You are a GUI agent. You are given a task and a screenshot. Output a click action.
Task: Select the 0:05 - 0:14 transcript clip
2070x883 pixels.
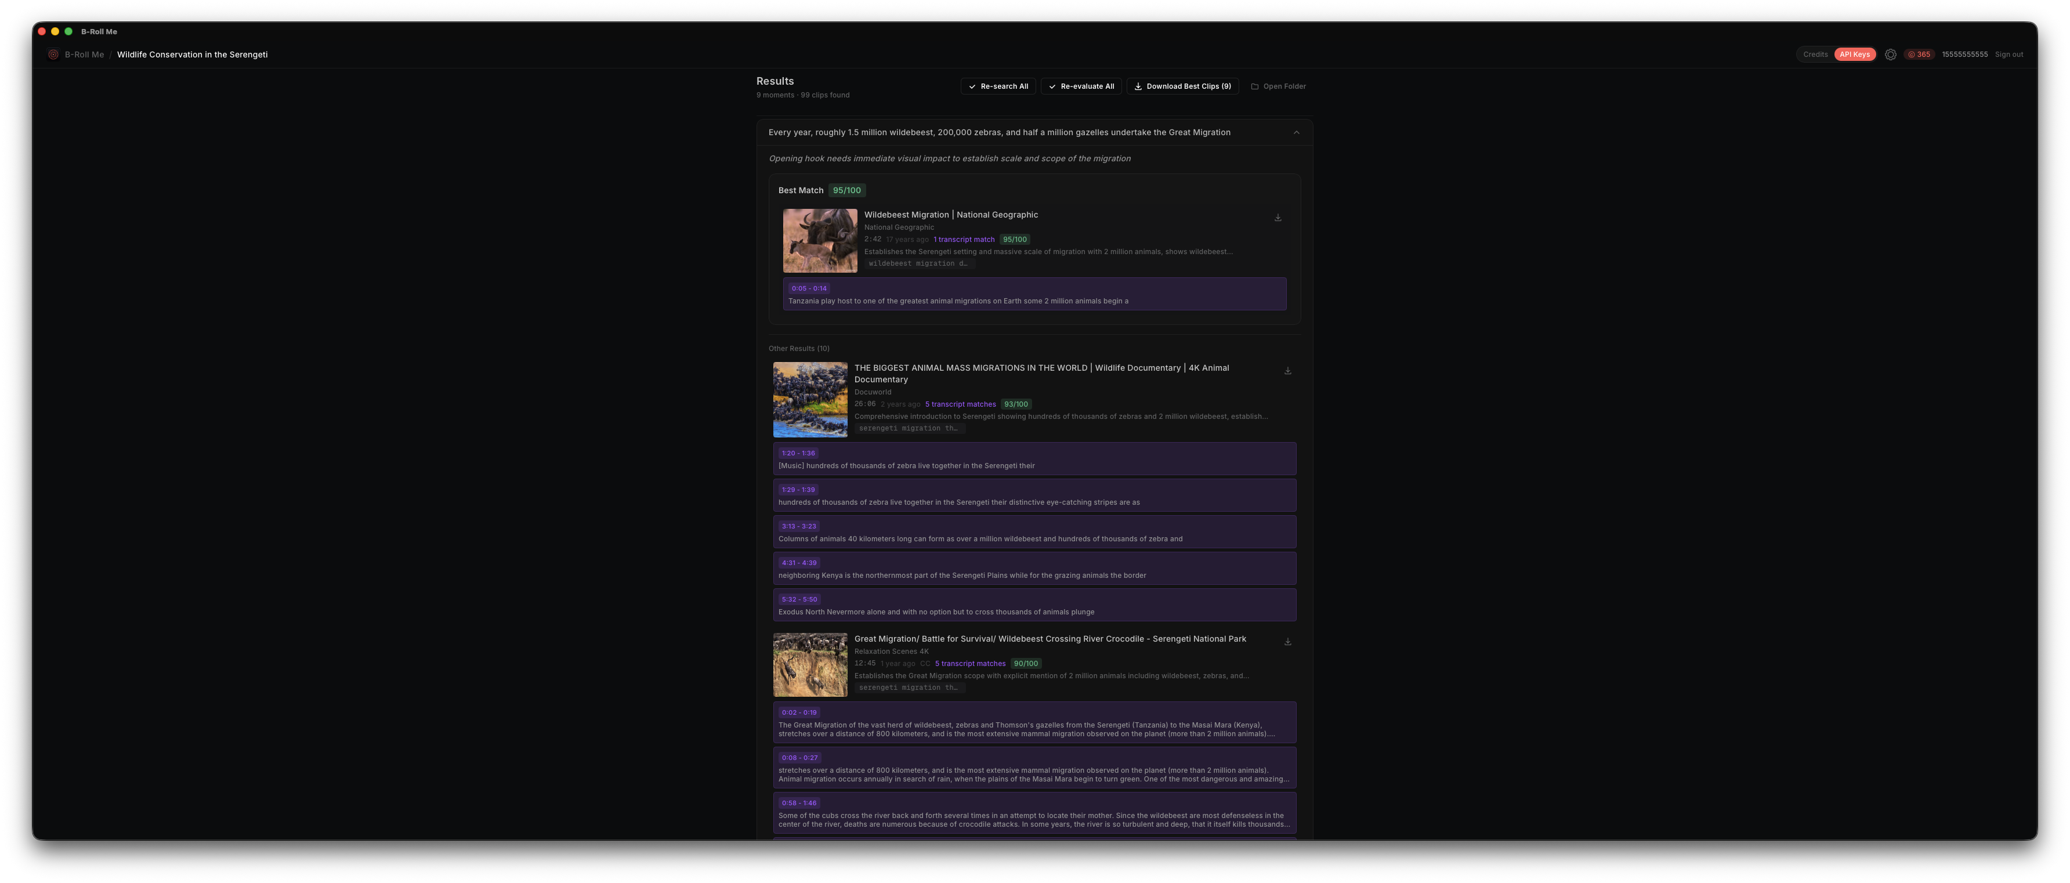[x=1034, y=294]
